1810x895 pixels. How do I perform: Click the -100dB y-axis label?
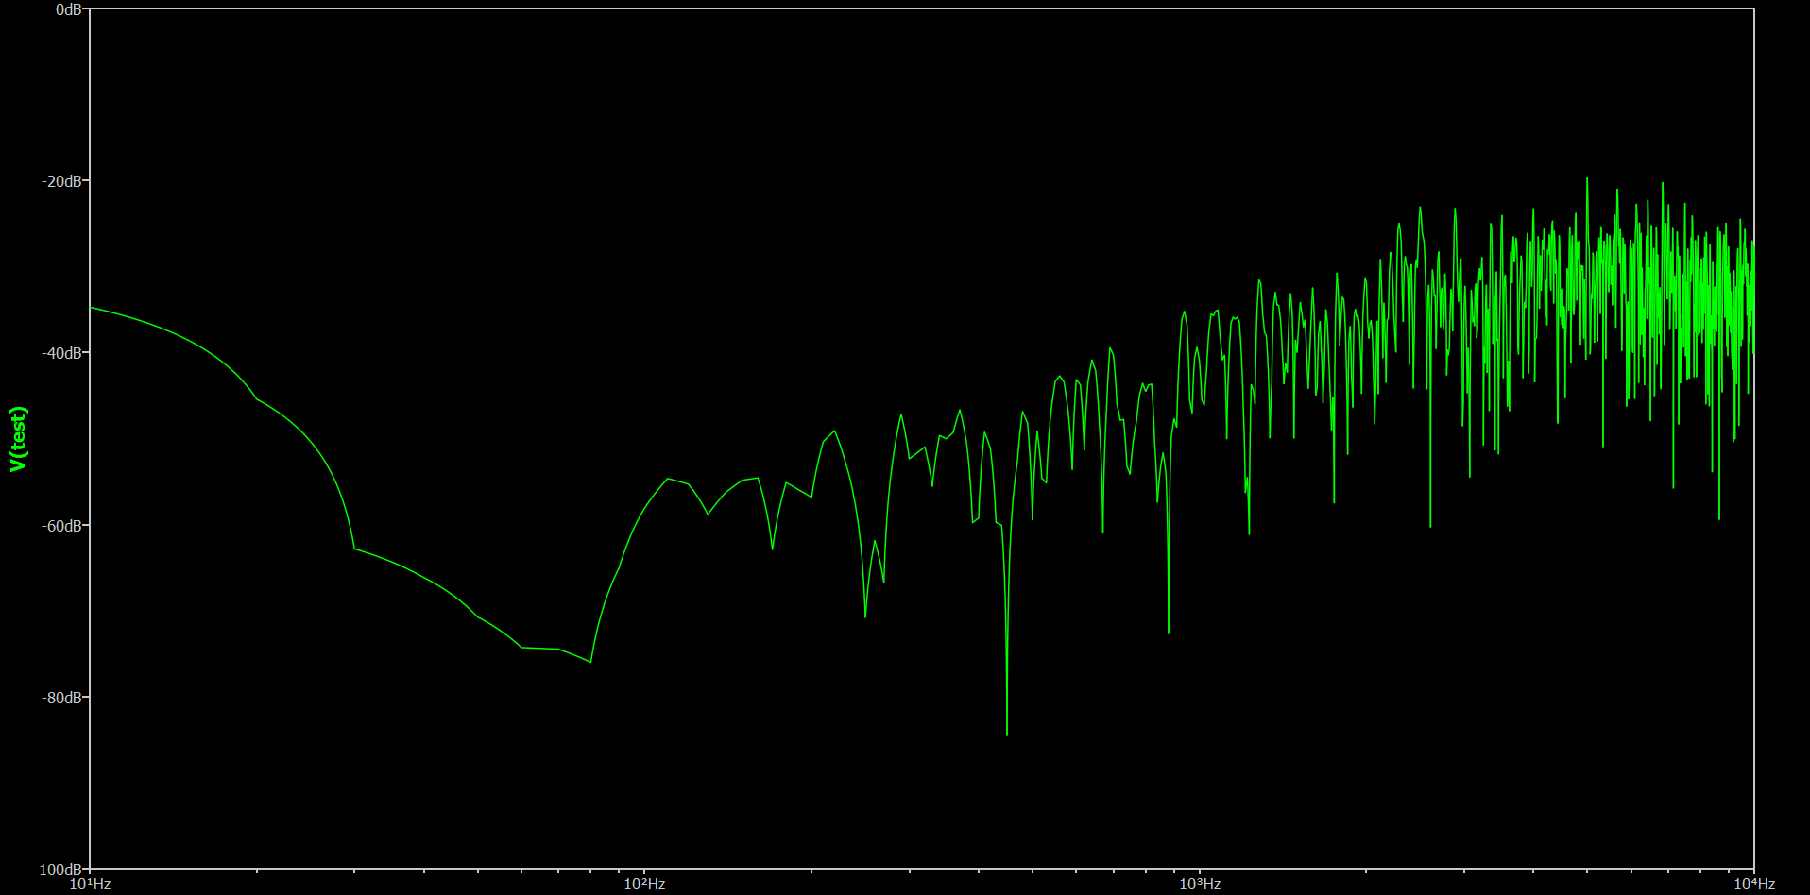tap(58, 870)
